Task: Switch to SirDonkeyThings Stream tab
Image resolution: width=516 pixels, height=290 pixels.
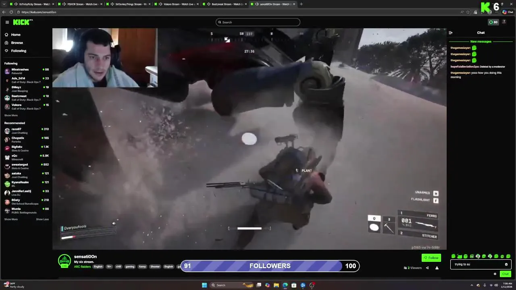Action: (128, 4)
